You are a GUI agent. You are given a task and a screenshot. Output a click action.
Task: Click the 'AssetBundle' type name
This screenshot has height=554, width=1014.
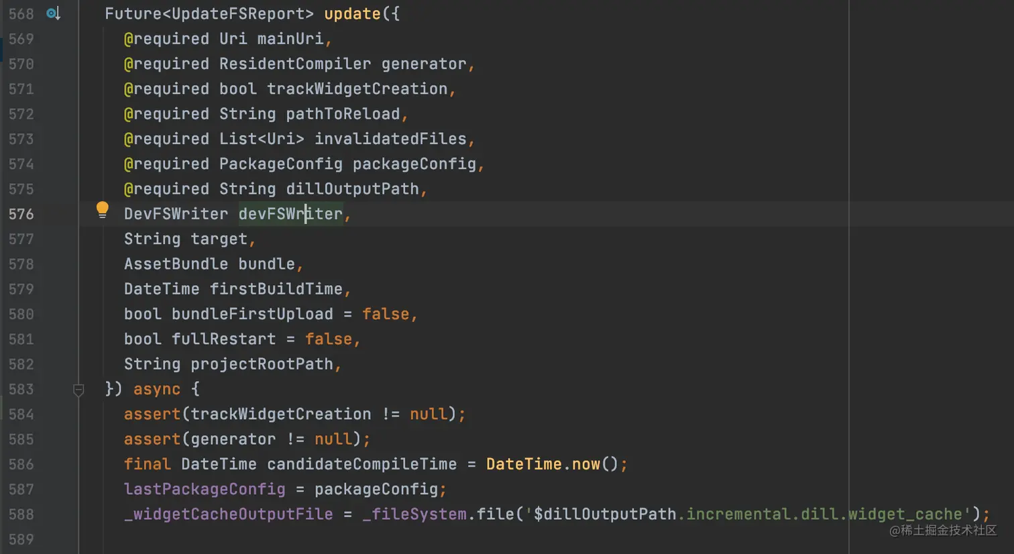click(x=176, y=264)
